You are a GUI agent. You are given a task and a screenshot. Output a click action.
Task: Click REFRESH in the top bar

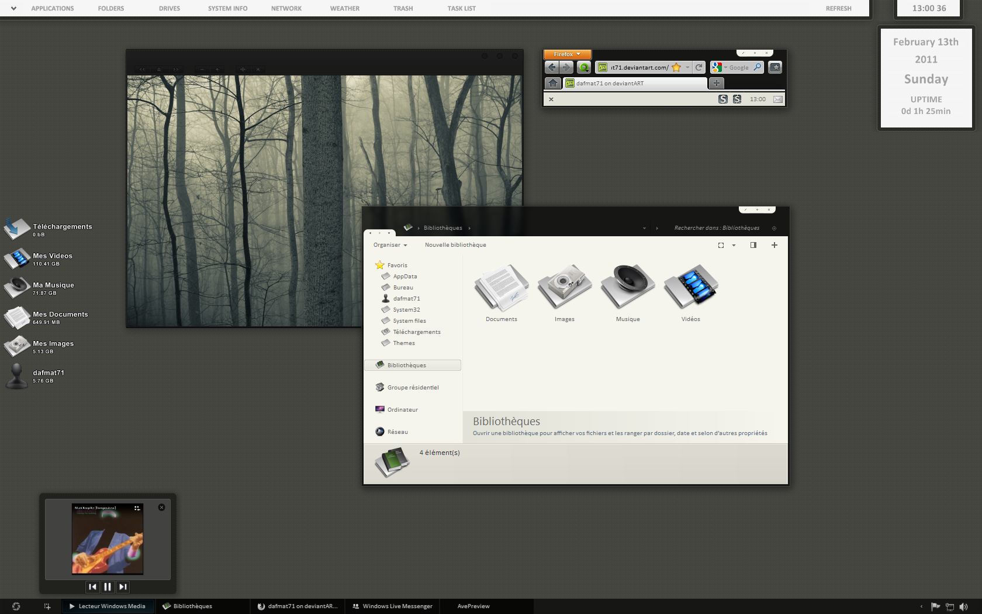point(839,8)
